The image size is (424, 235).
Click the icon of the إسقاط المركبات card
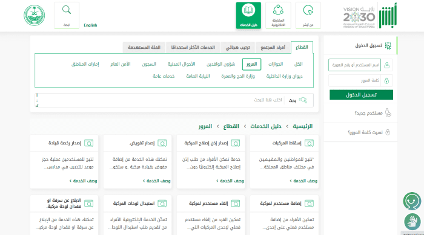[x=309, y=143]
